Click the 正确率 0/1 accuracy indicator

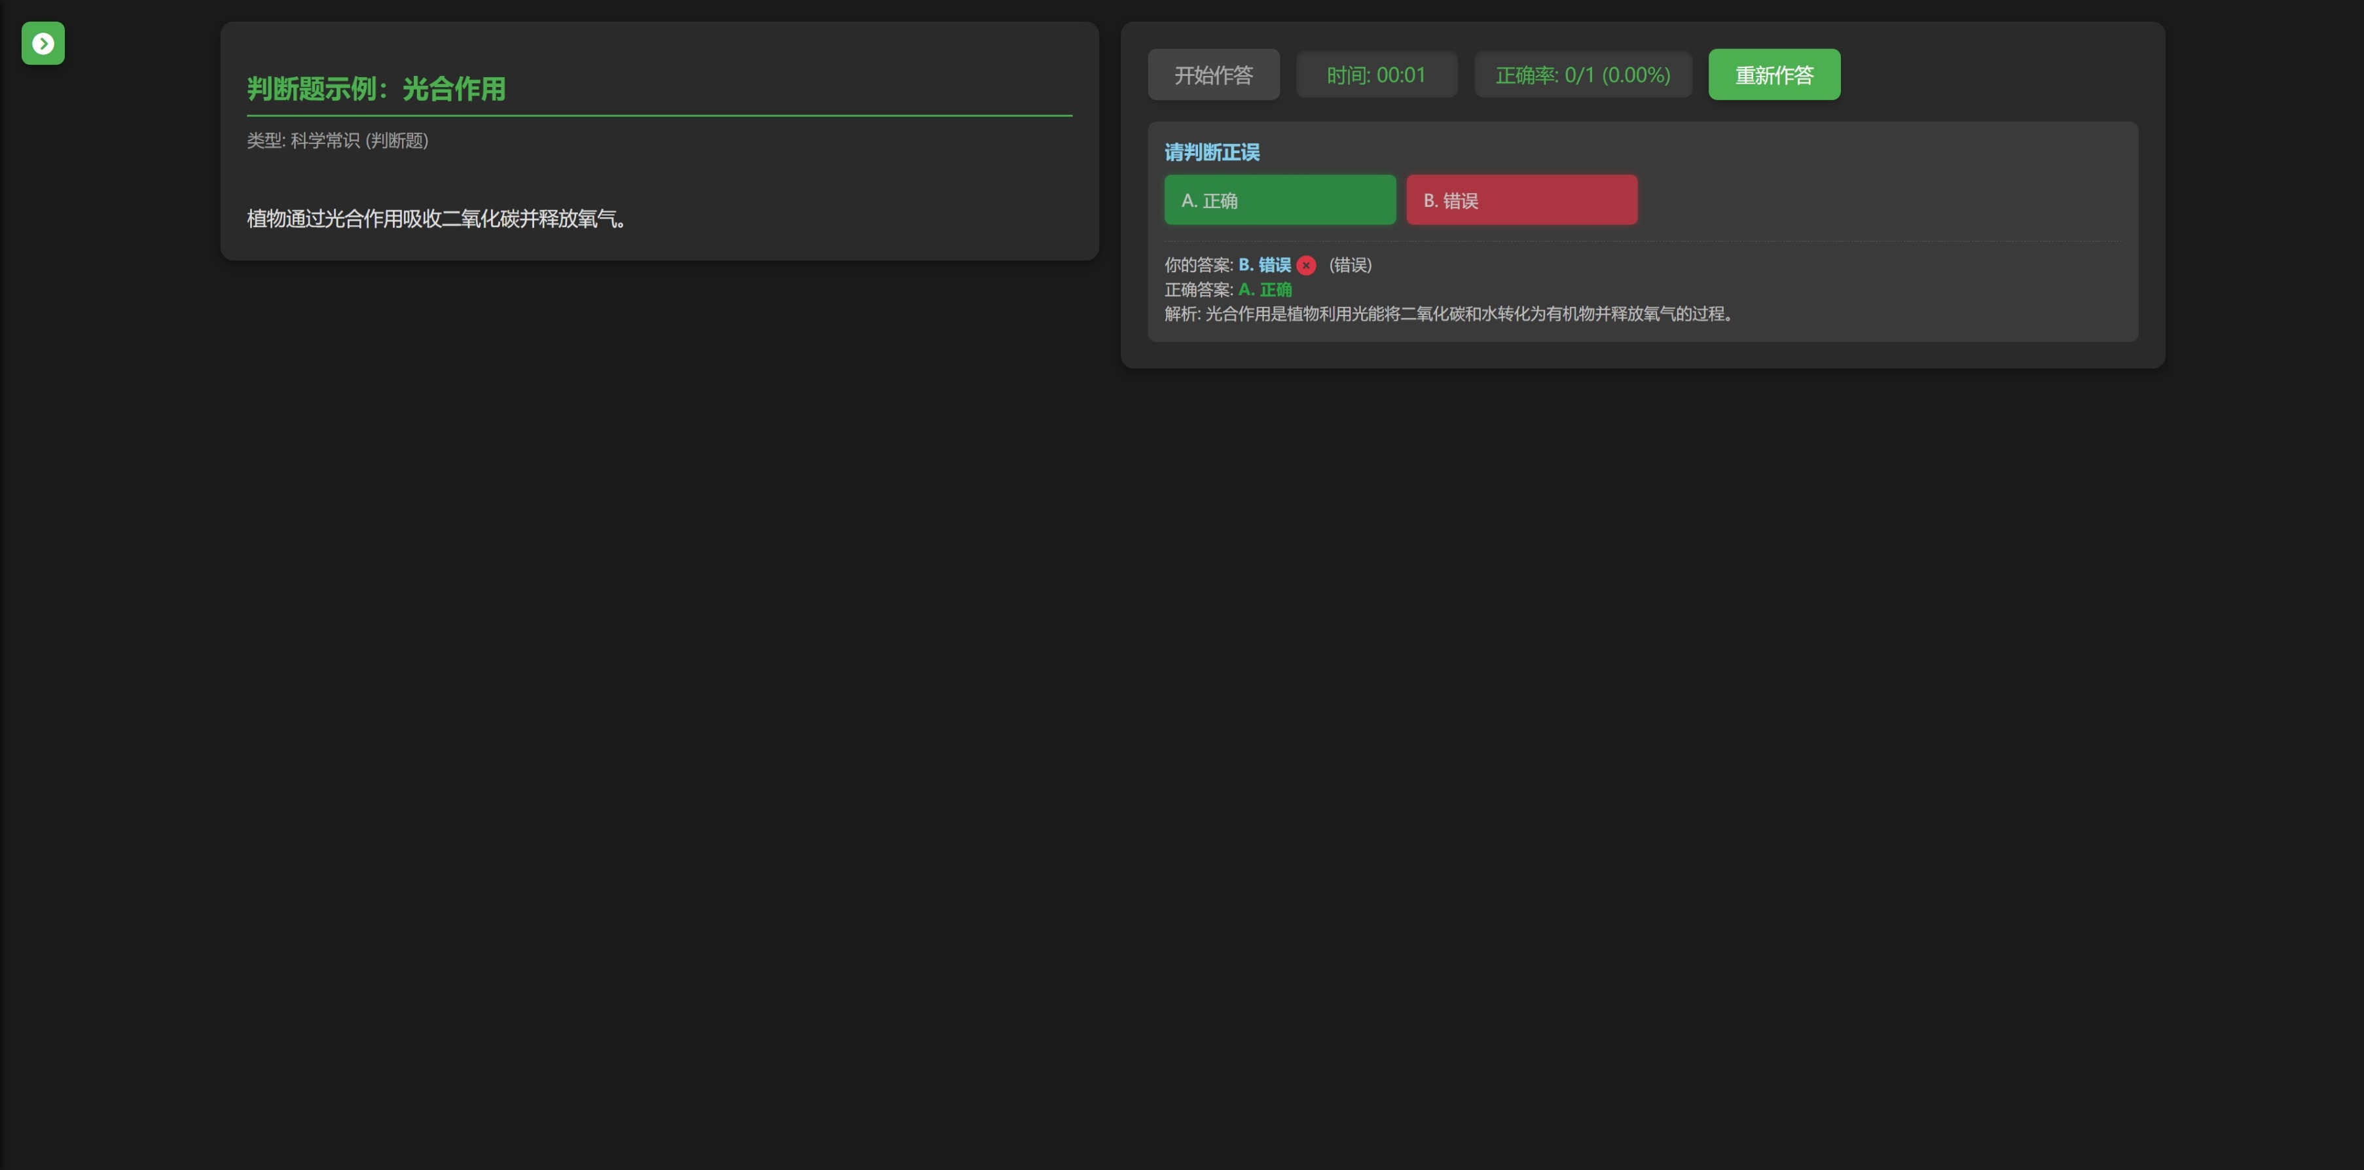pos(1582,75)
